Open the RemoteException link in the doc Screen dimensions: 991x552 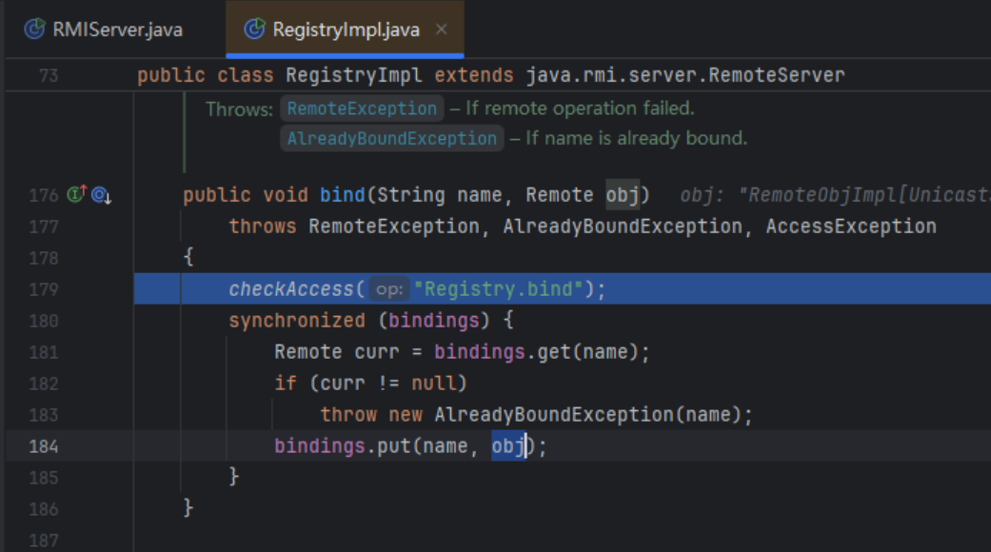point(362,108)
